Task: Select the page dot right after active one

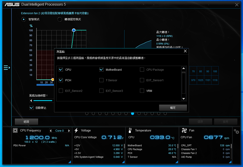Action: [x=139, y=114]
